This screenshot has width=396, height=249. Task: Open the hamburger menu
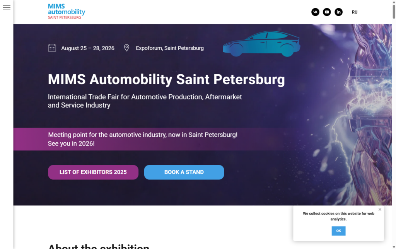[x=7, y=8]
